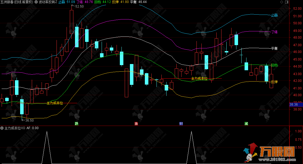Click the white 平衡 line label

pos(274,49)
